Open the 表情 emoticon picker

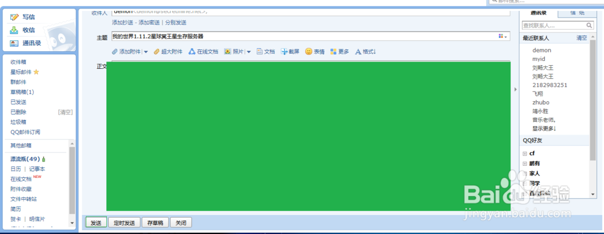click(315, 52)
